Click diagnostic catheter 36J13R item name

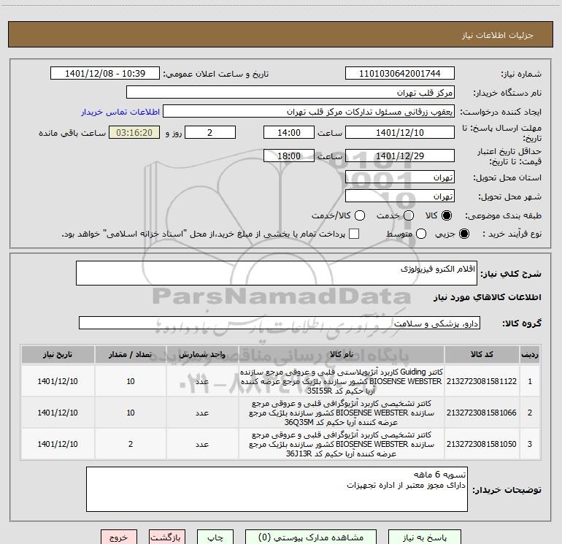pos(342,444)
